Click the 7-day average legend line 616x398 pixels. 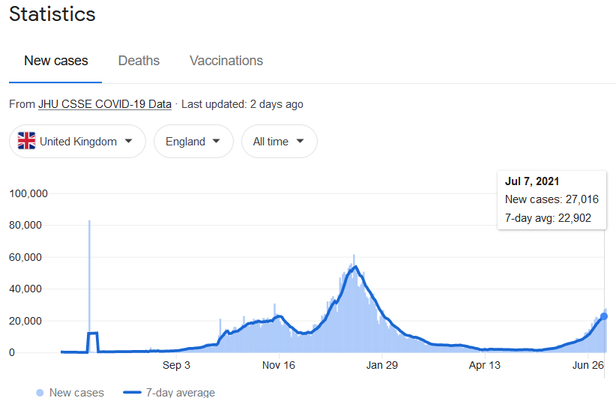tap(132, 392)
